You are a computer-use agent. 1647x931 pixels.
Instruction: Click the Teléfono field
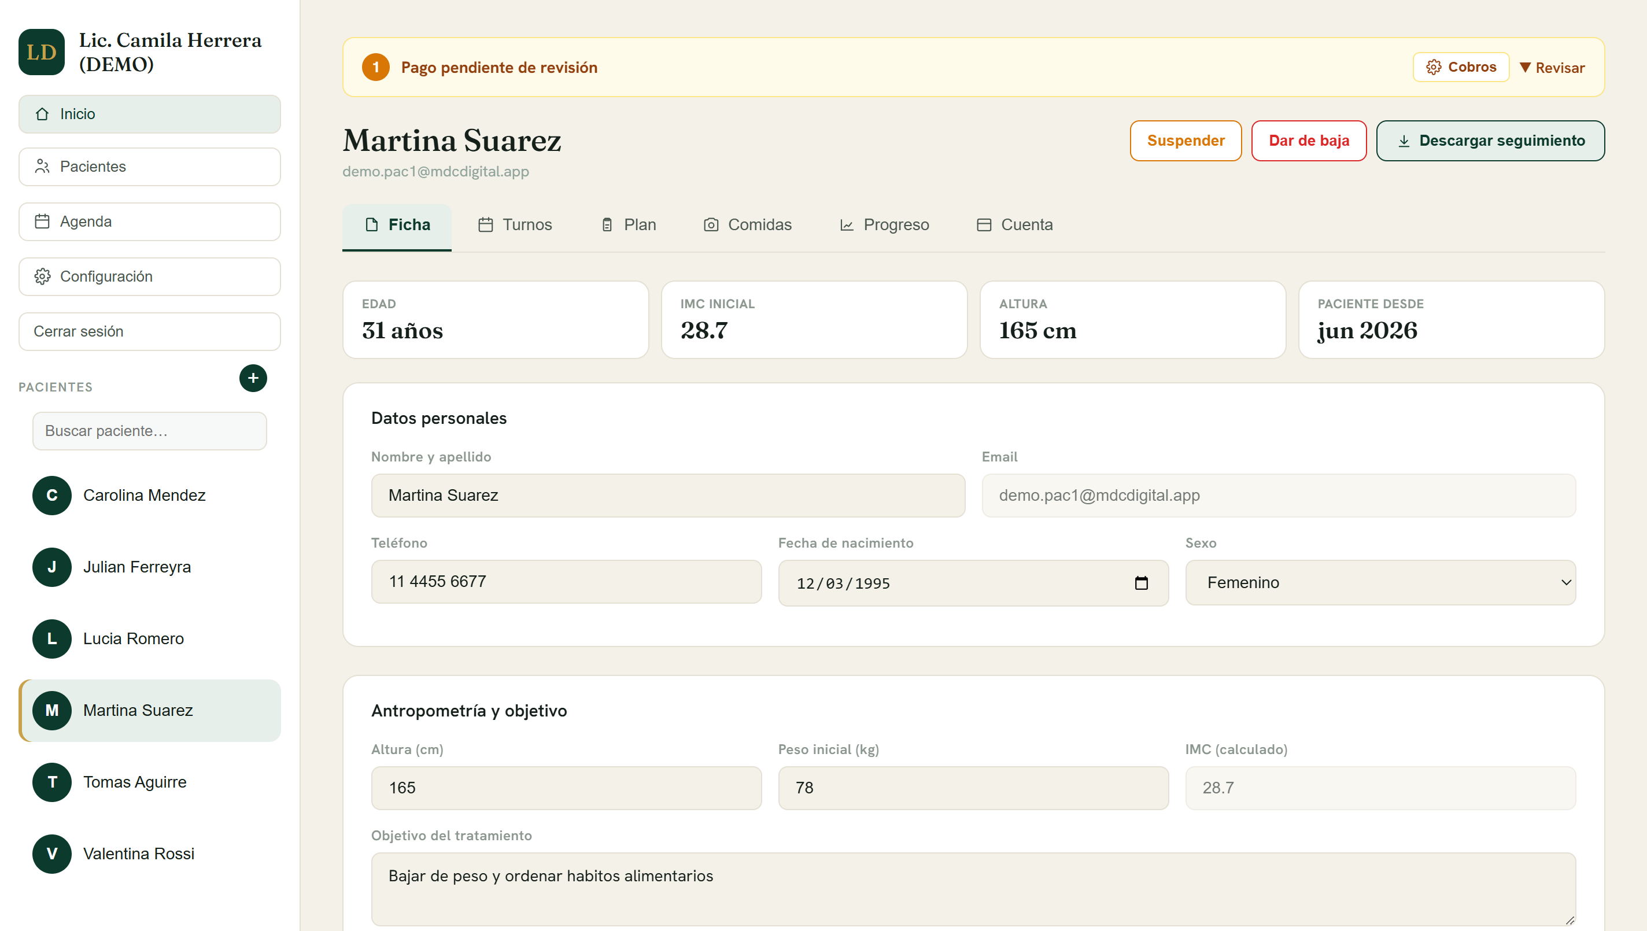(567, 582)
